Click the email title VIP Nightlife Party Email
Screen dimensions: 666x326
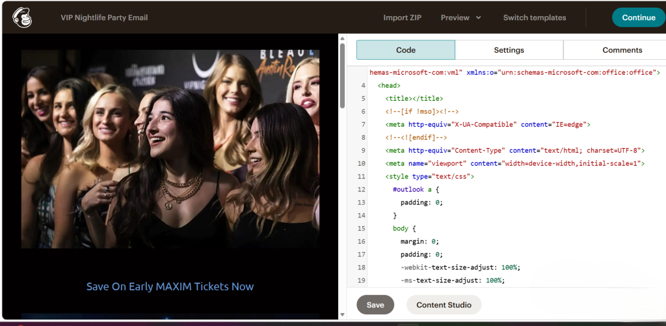click(104, 18)
